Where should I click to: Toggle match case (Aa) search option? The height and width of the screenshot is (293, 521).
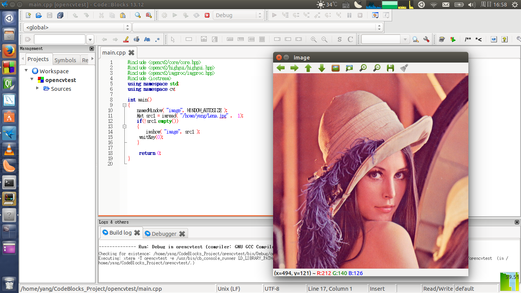[147, 39]
